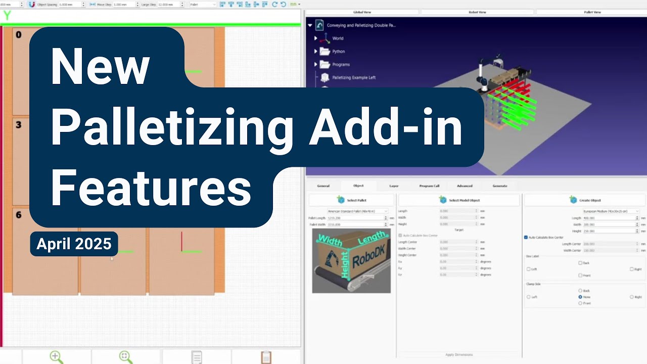Click the Pallet Width input field
Screen dimensions: 647x364
(x=357, y=224)
